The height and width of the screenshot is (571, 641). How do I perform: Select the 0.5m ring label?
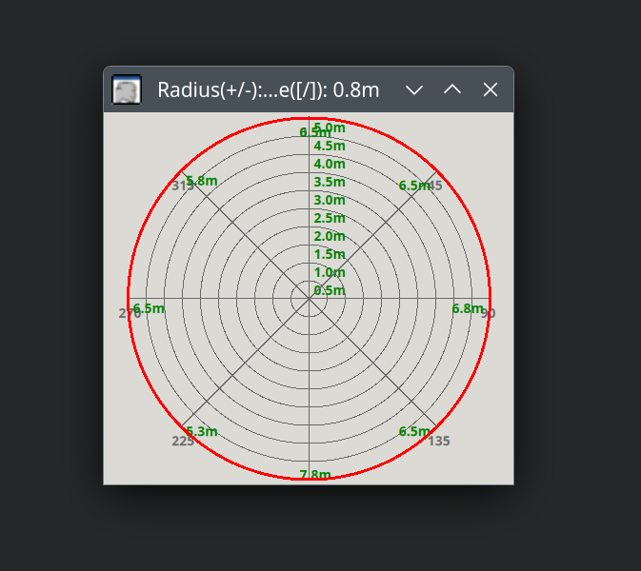point(330,290)
